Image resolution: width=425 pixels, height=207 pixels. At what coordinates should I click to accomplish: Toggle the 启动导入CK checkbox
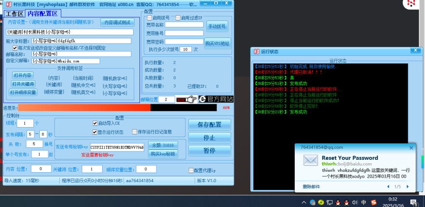[x=95, y=123]
